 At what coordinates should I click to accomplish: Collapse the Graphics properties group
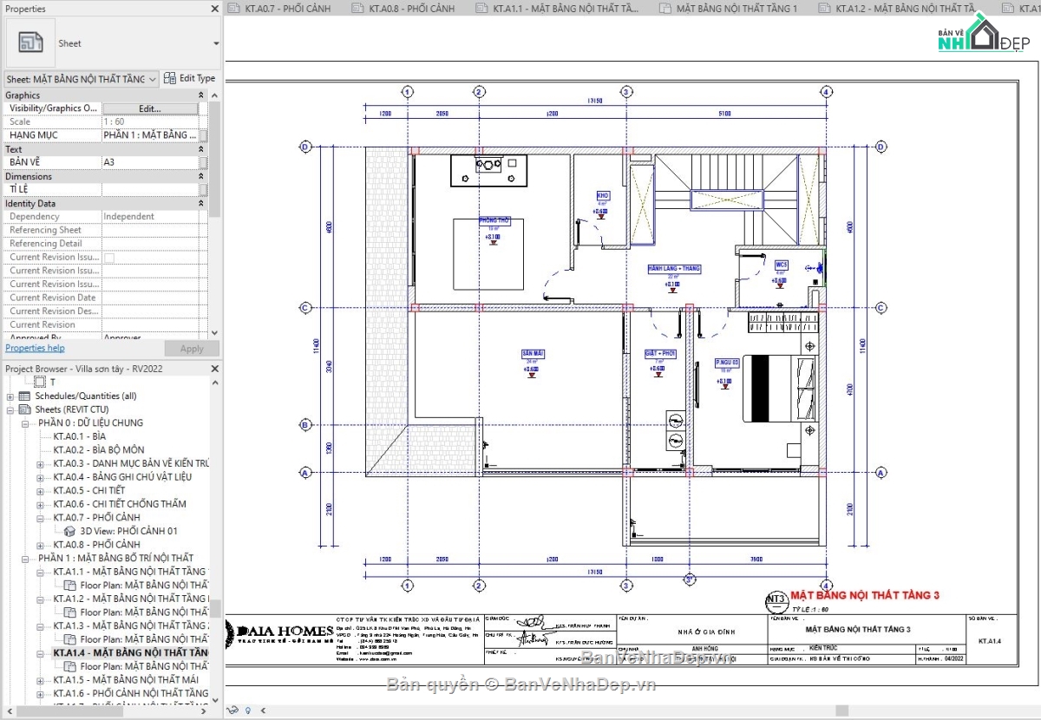pyautogui.click(x=203, y=95)
